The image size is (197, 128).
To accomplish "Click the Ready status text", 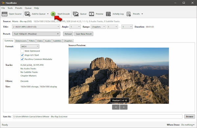I will [5, 125].
